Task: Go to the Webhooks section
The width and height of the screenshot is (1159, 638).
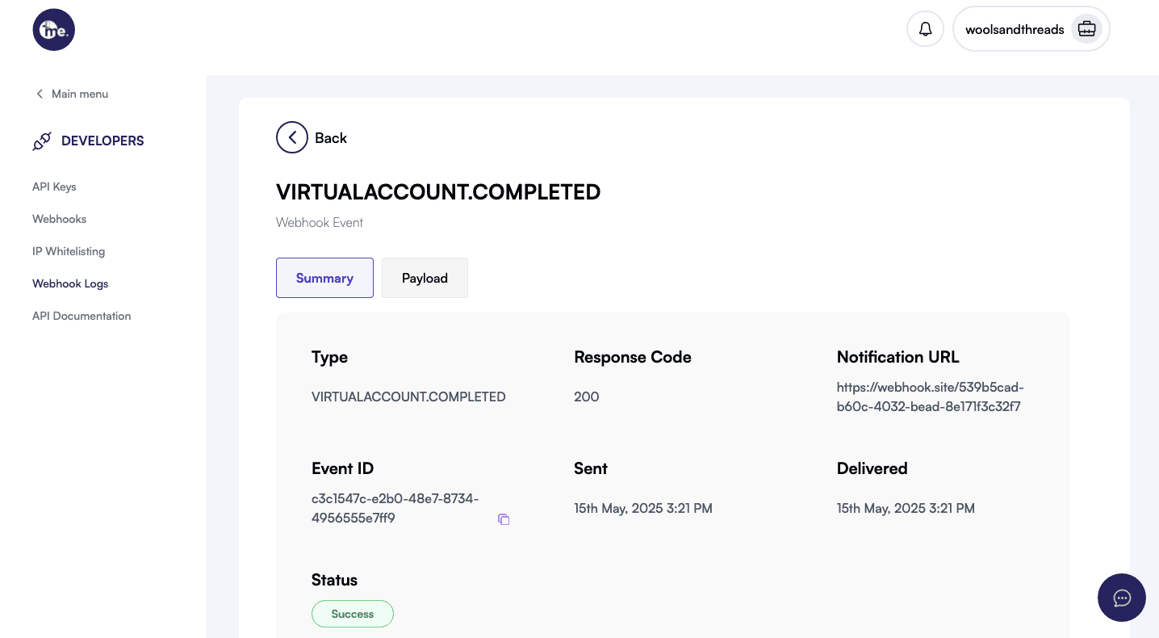Action: click(59, 219)
